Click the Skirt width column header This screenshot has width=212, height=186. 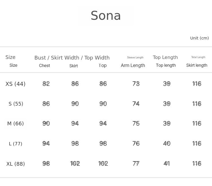(x=74, y=66)
